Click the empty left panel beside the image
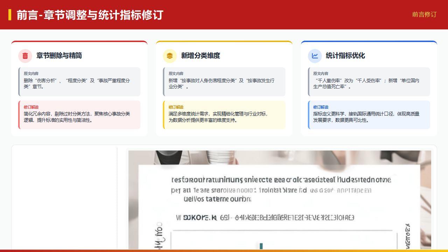 click(65, 198)
